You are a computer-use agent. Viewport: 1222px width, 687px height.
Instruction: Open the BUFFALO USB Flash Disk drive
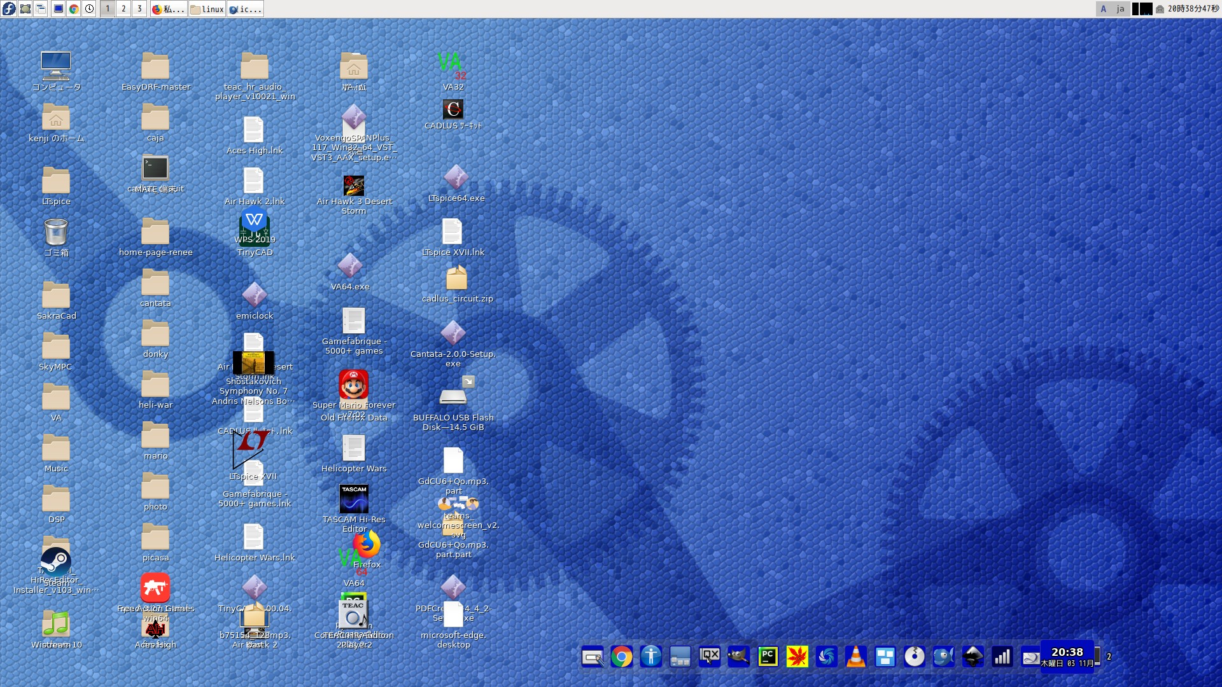point(453,396)
